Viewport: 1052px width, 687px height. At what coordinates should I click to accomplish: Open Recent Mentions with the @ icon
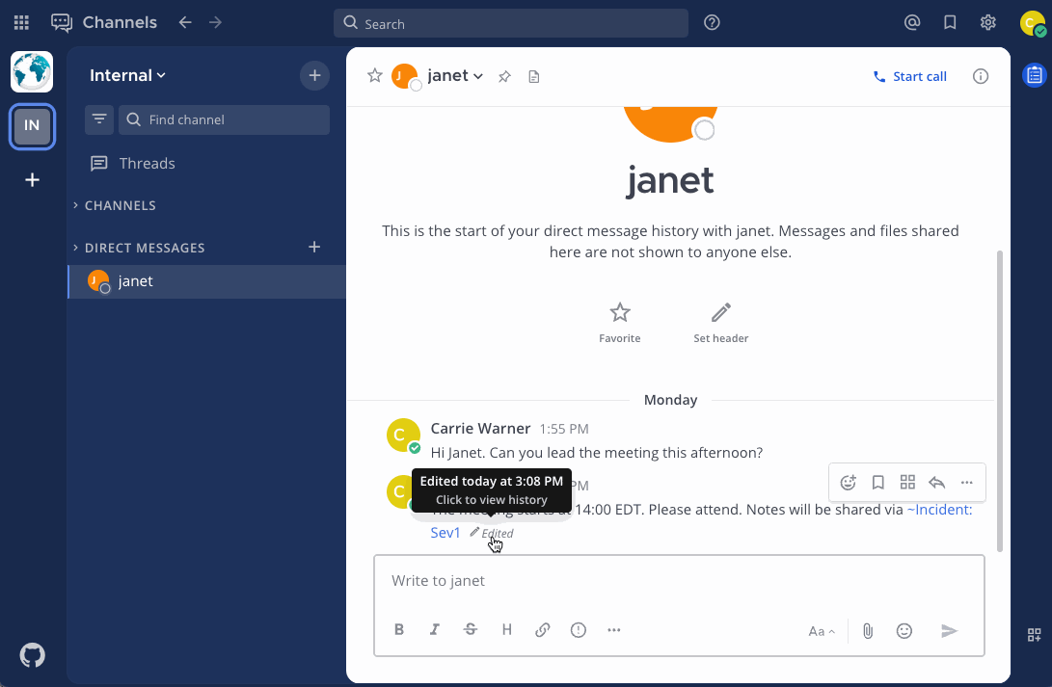pos(912,23)
